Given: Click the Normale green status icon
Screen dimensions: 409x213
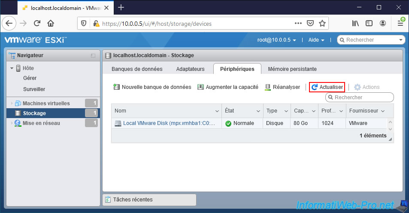Looking at the screenshot, I should 228,124.
